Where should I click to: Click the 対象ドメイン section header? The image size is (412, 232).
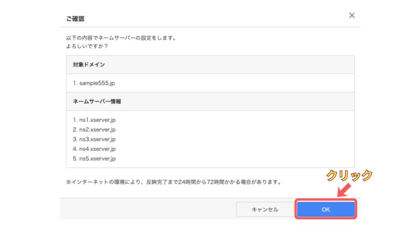[89, 64]
